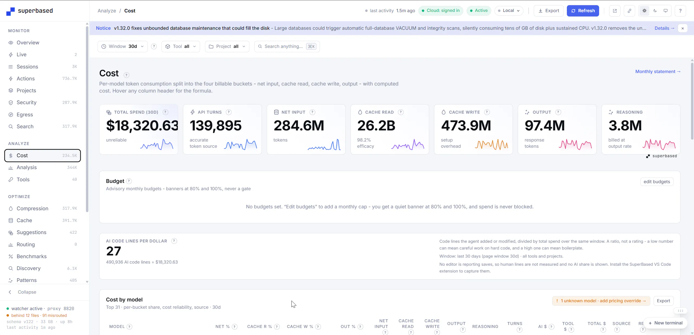Viewport: 694px width, 335px height.
Task: Switch to the dark theme moon icon
Action: click(655, 11)
